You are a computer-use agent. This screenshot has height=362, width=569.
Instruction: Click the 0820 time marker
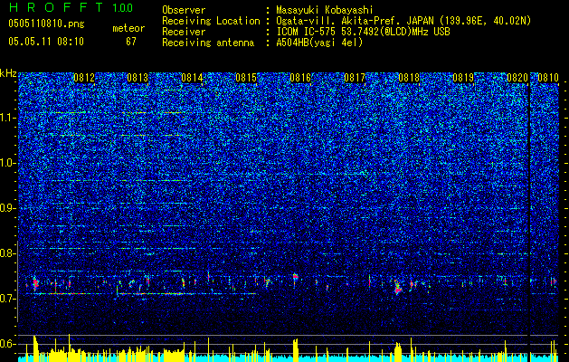tap(517, 78)
